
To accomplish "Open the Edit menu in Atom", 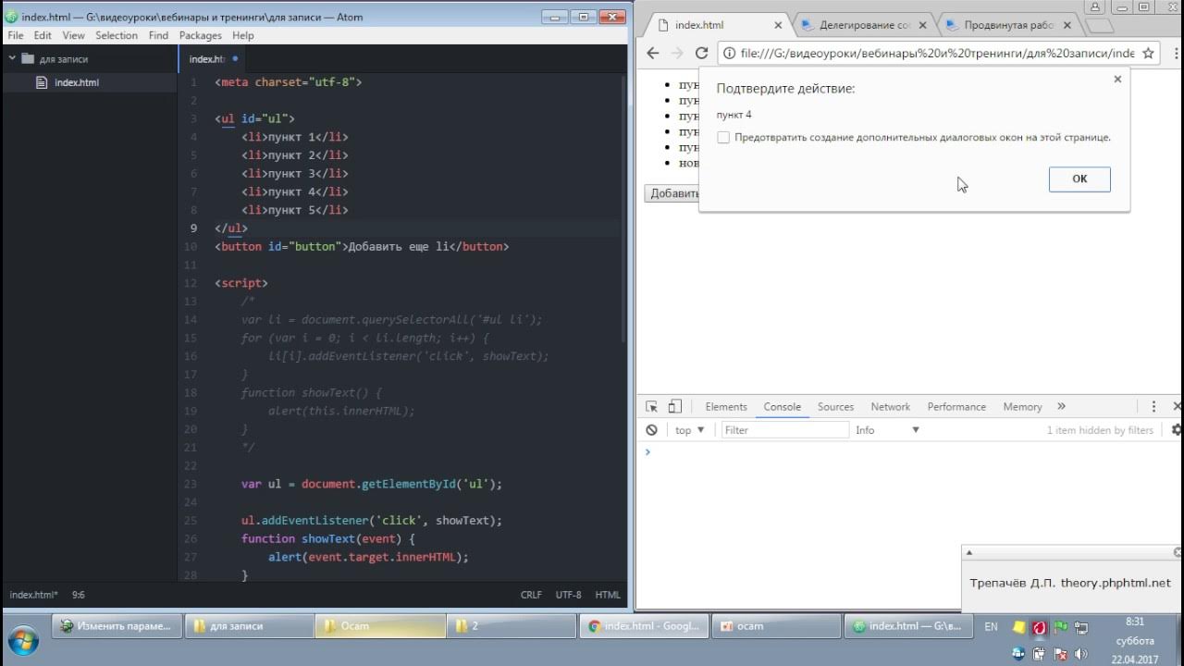I will pyautogui.click(x=43, y=35).
